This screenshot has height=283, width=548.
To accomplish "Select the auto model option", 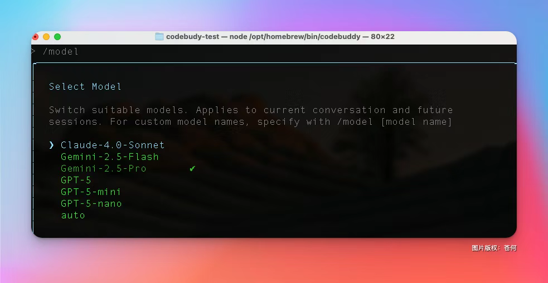I will tap(73, 215).
